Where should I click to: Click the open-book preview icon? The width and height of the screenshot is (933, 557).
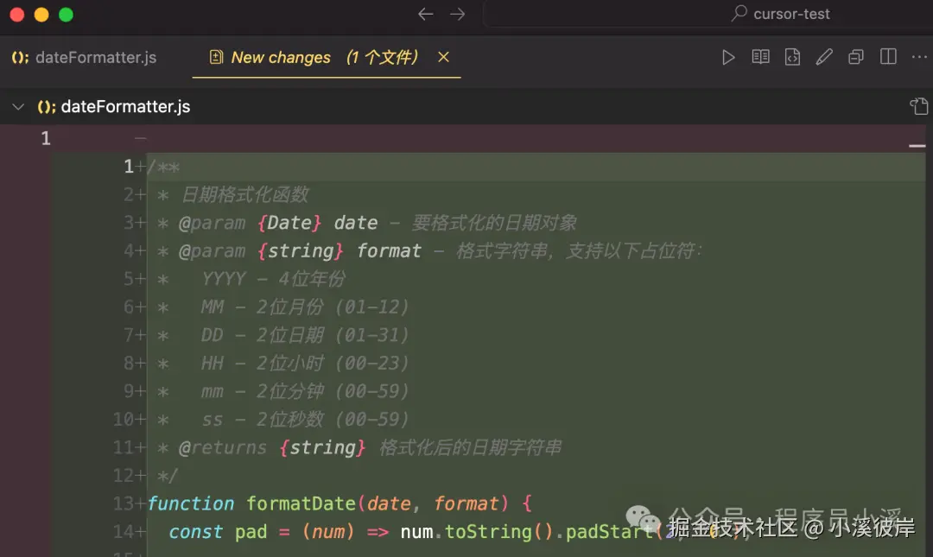click(x=760, y=57)
